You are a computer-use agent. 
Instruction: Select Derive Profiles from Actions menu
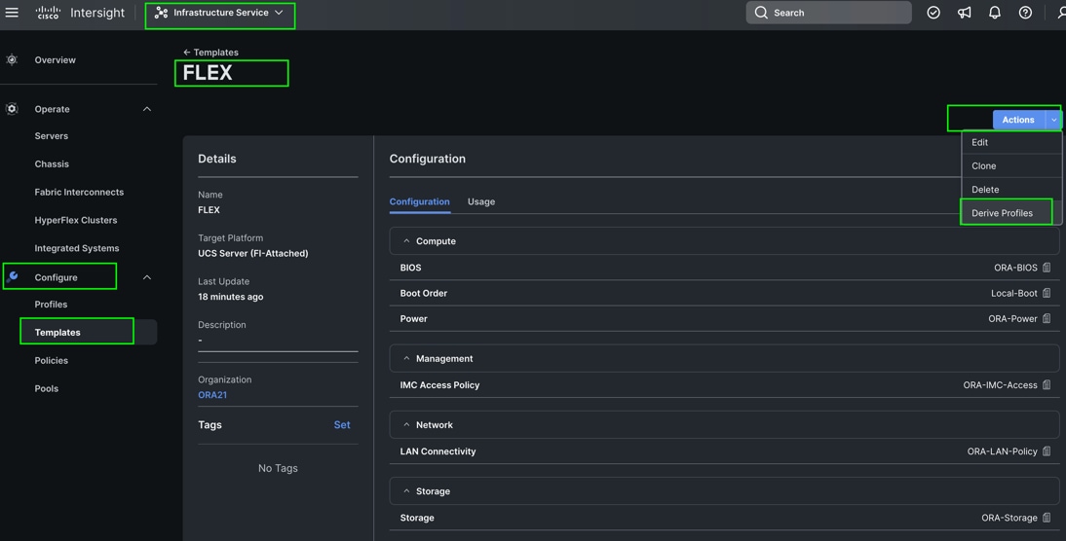[1010, 213]
